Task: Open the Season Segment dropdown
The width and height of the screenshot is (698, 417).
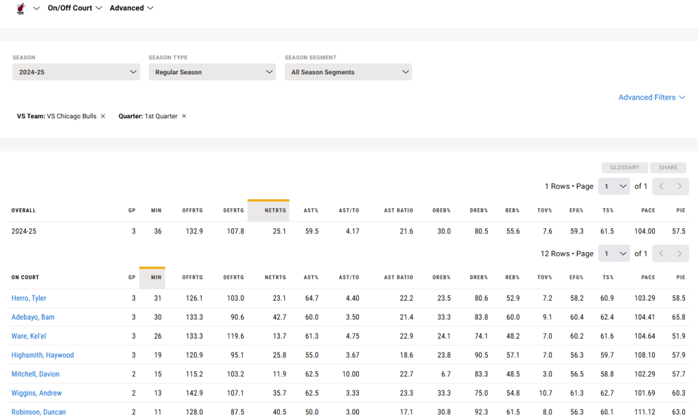Action: (x=348, y=72)
